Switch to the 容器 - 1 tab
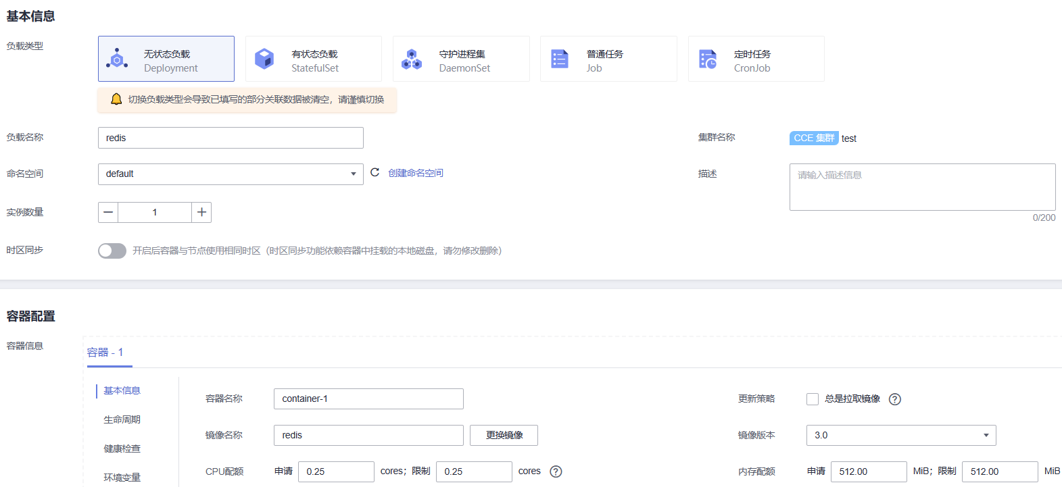 pos(105,353)
